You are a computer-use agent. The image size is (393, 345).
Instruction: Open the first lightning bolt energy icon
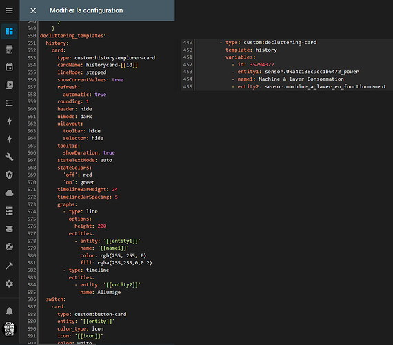(9, 121)
